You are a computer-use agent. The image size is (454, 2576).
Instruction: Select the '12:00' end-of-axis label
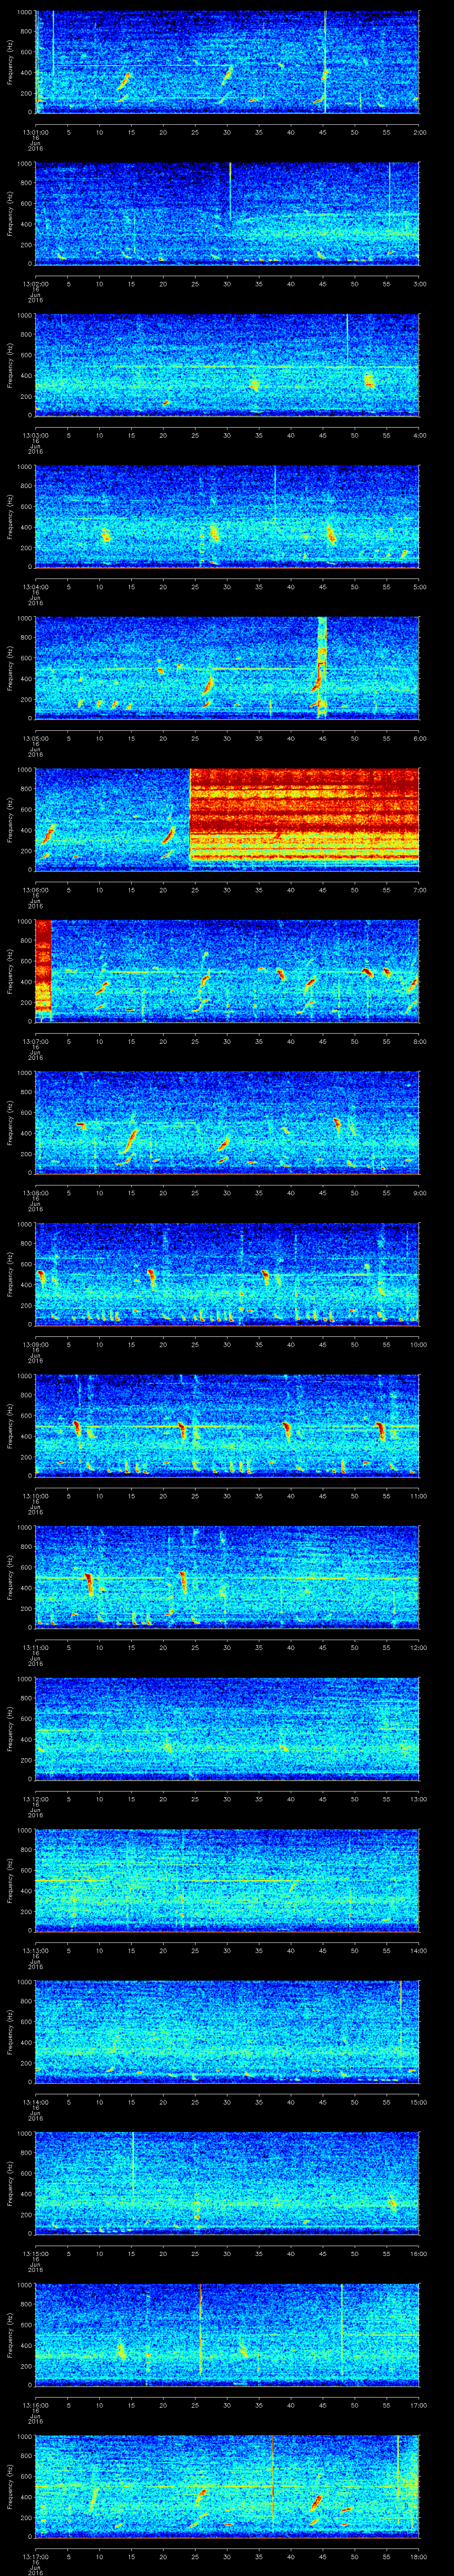coord(418,1647)
